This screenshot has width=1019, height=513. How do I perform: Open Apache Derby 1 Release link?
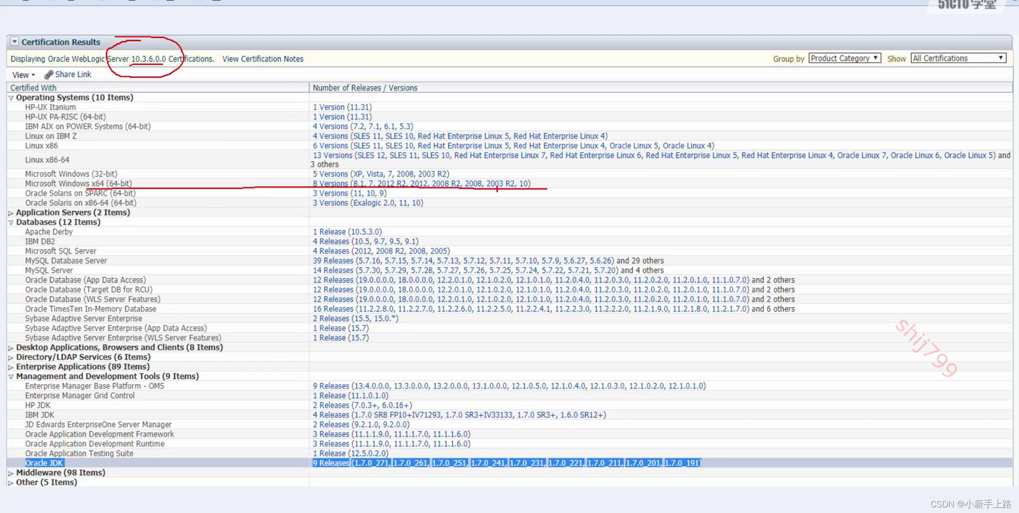pyautogui.click(x=347, y=232)
